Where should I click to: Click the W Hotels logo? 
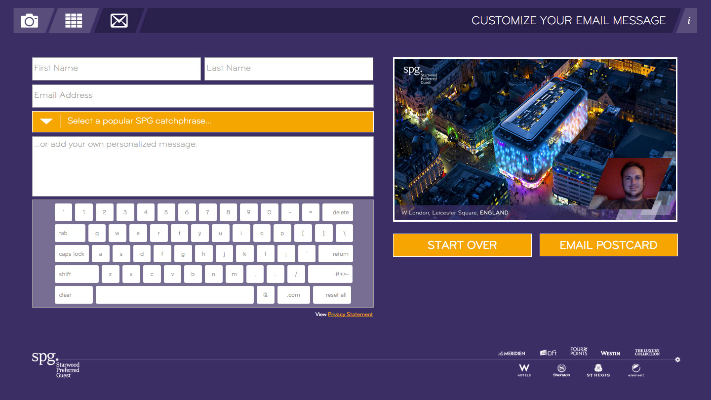coord(524,370)
